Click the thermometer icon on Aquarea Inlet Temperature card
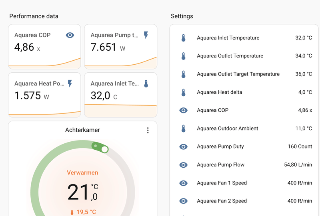Image resolution: width=320 pixels, height=216 pixels. tap(146, 83)
